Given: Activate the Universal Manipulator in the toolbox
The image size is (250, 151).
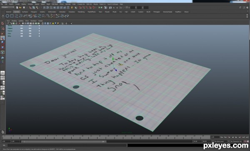Looking at the screenshot, I should (x=2, y=52).
